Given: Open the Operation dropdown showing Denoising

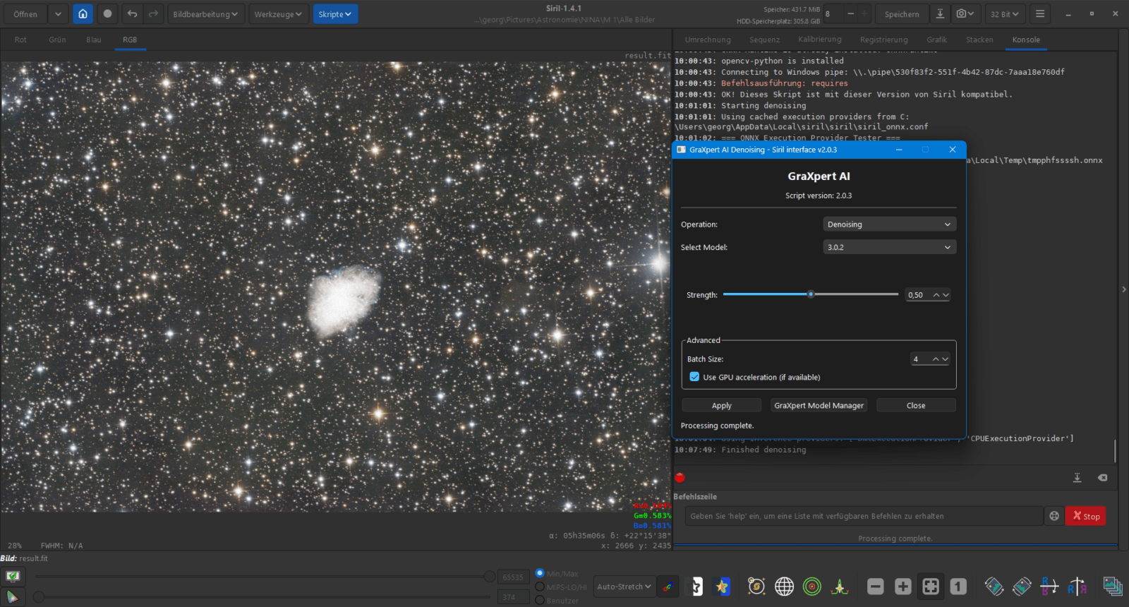Looking at the screenshot, I should pyautogui.click(x=889, y=224).
